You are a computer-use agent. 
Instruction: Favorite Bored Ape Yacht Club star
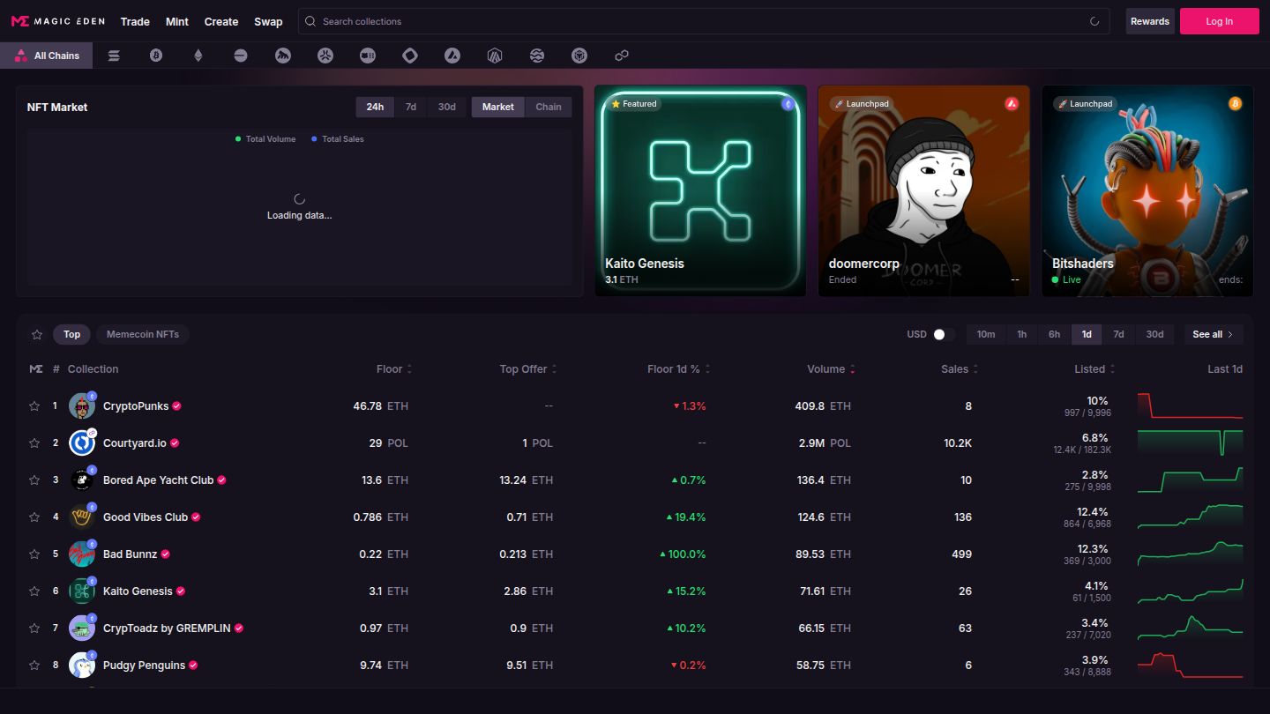click(34, 480)
